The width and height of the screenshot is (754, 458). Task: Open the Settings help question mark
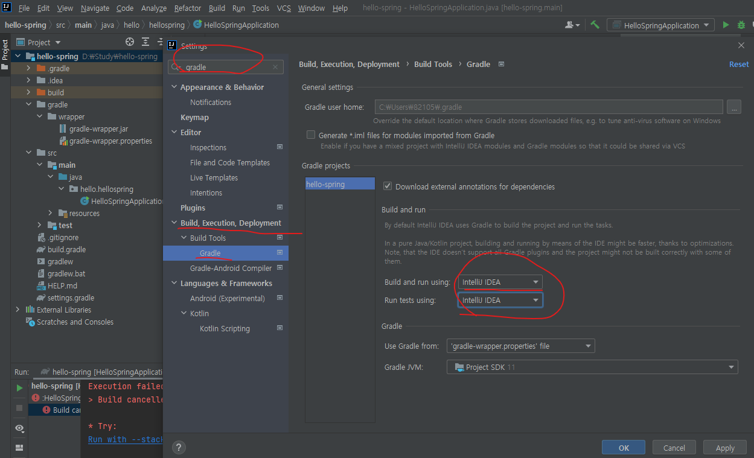click(x=179, y=447)
